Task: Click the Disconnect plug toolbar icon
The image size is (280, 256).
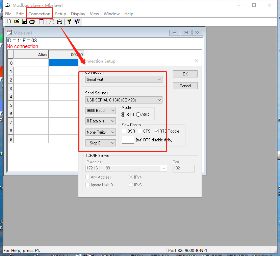Action: click(59, 22)
